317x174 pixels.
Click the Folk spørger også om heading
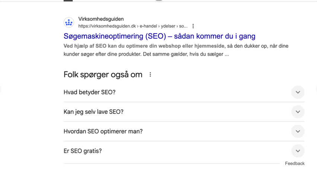pyautogui.click(x=103, y=75)
